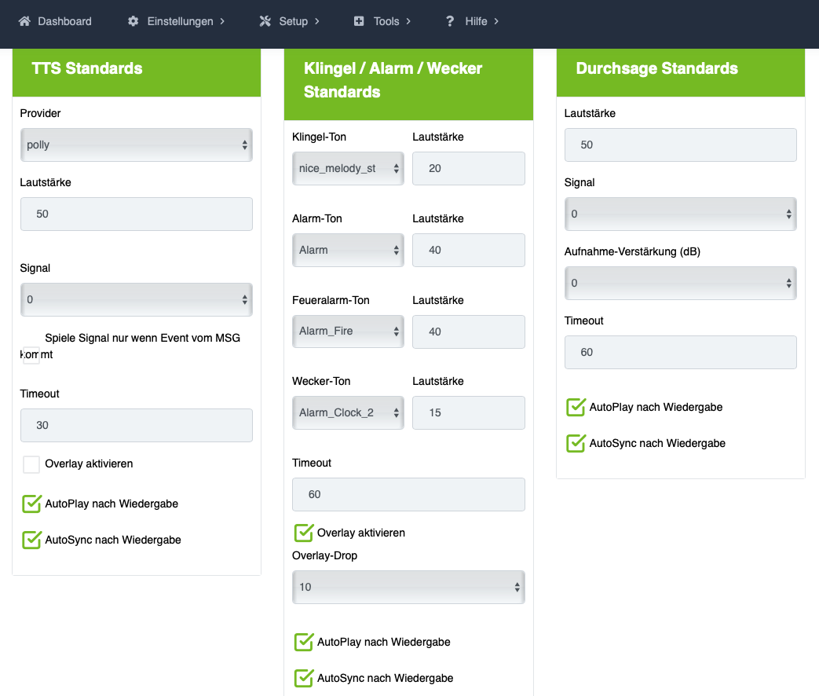
Task: Click the Dashboard home icon
Action: (24, 21)
